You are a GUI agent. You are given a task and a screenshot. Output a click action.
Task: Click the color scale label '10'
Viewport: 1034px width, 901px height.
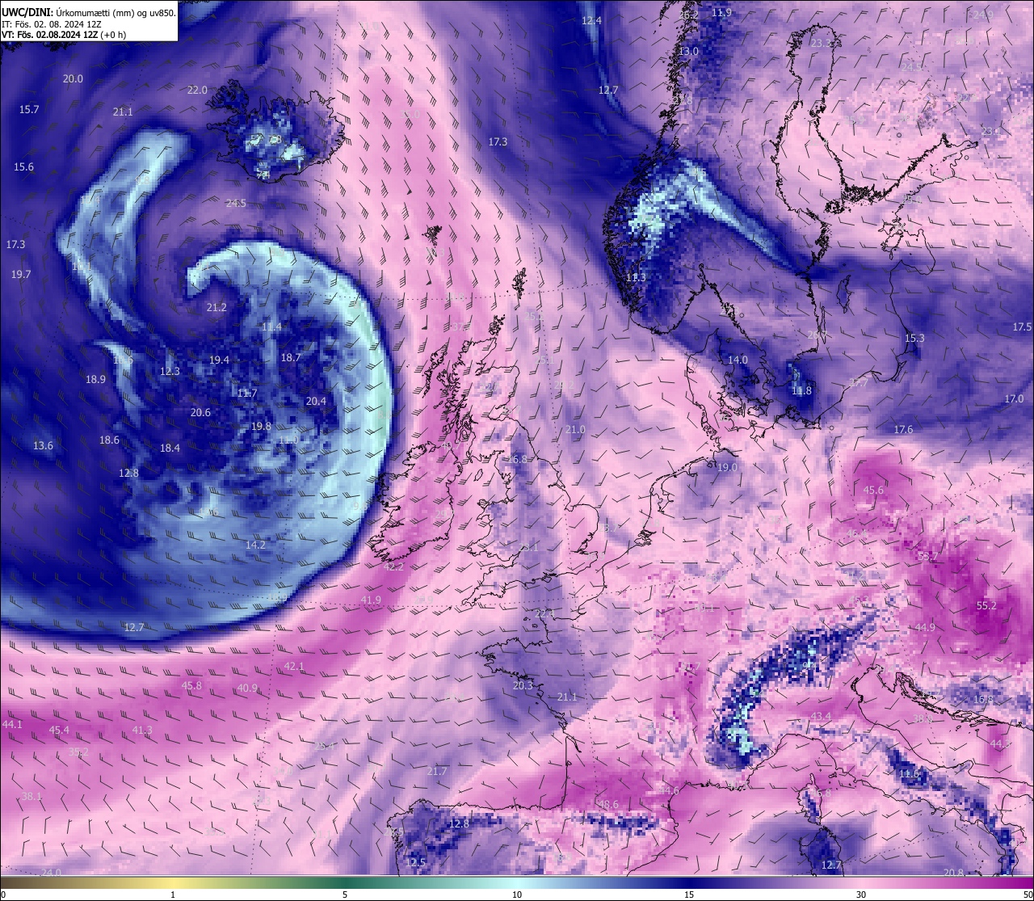[x=517, y=895]
